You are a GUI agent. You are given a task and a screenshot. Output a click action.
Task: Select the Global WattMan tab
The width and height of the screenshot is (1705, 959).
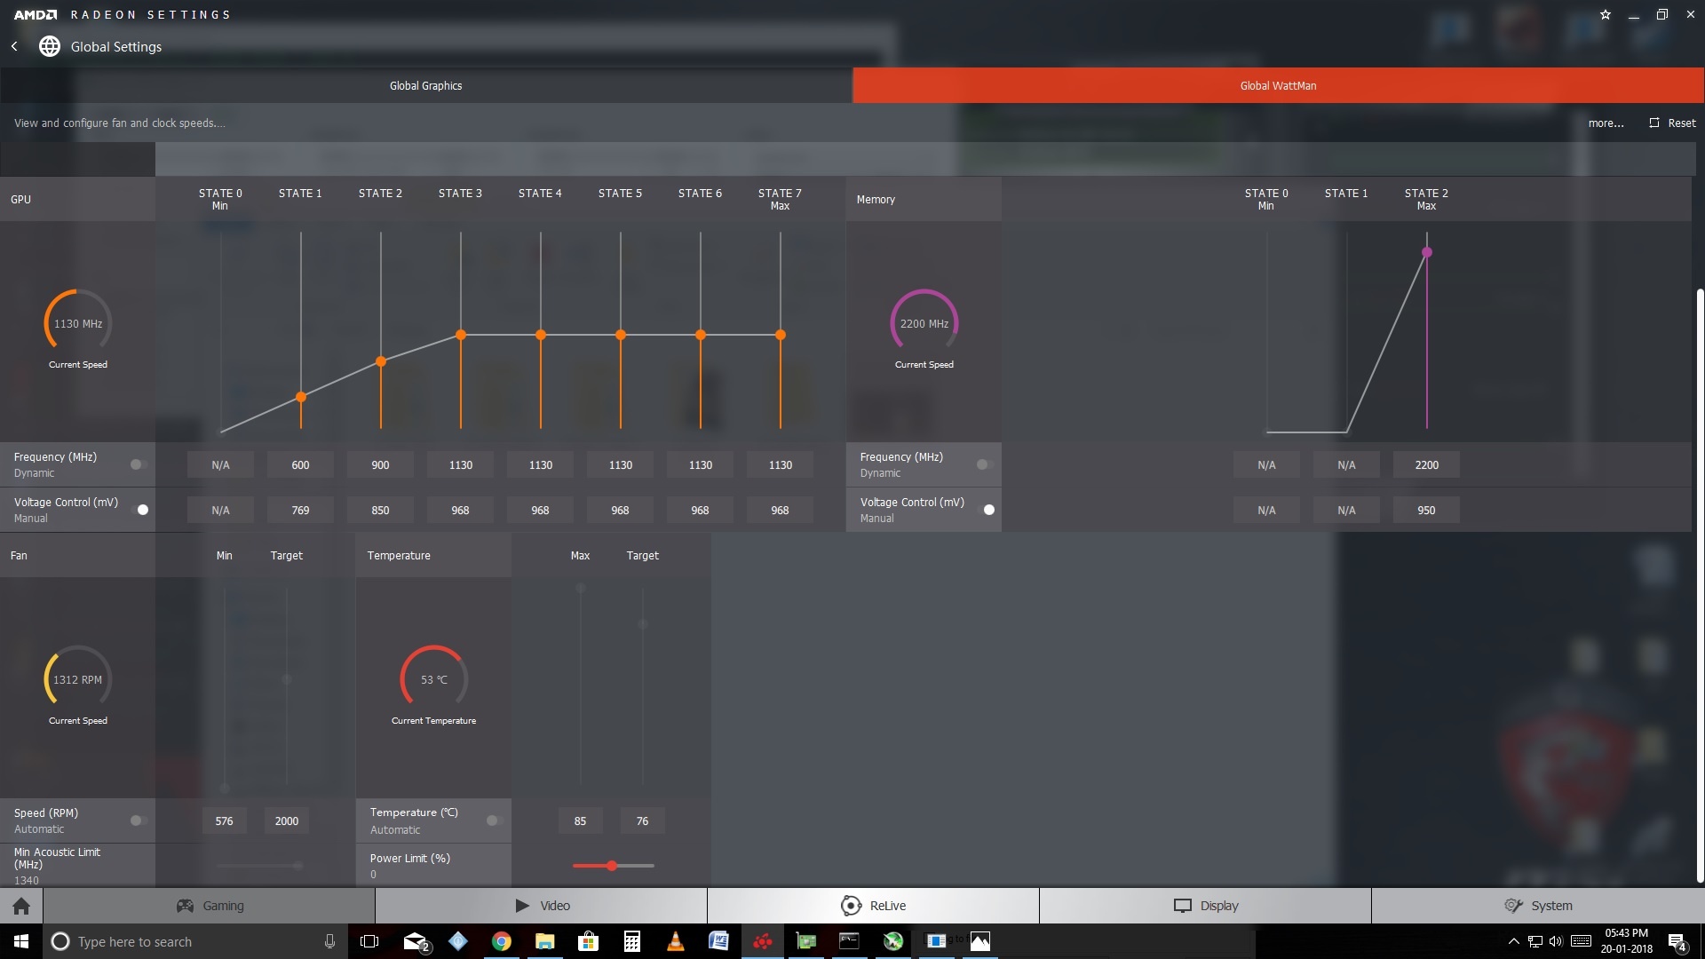[x=1278, y=86]
